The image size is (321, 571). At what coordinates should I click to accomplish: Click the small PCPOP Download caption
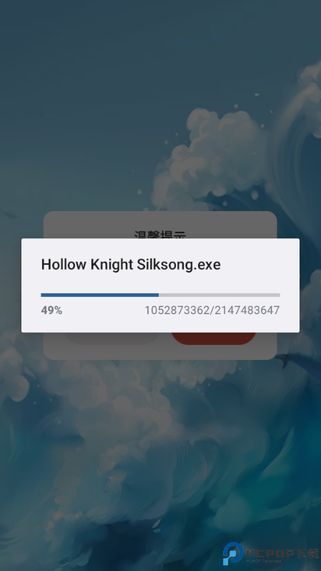click(264, 561)
